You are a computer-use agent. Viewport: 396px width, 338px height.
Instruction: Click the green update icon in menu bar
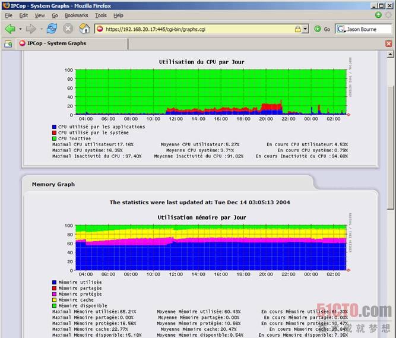click(378, 15)
